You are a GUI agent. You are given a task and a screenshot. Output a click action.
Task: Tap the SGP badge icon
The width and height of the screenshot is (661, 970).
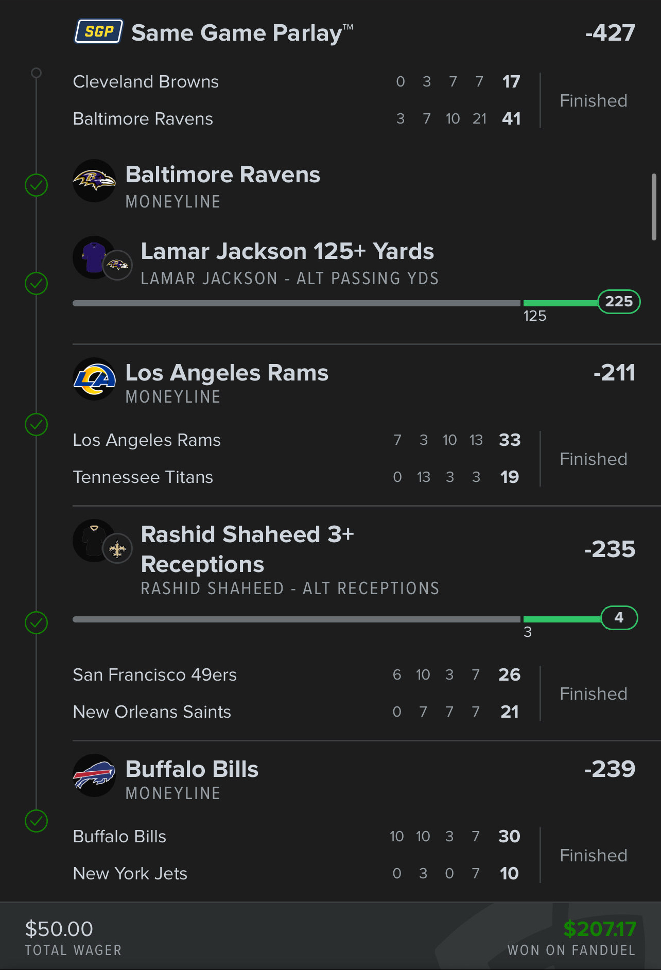point(99,32)
